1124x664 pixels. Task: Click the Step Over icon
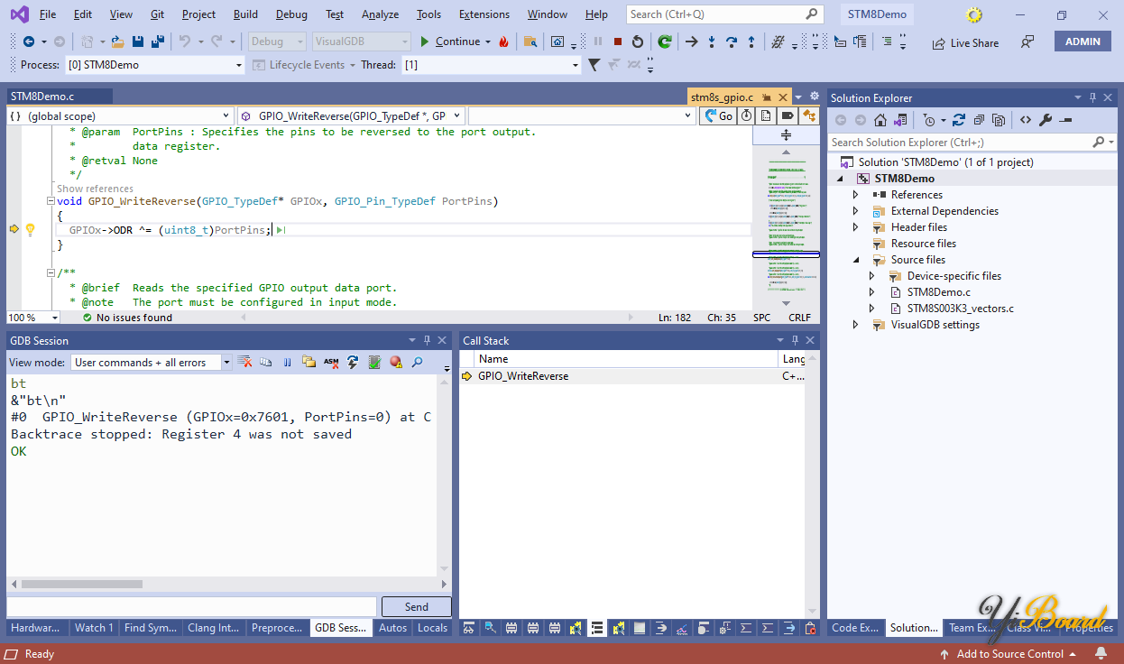732,41
